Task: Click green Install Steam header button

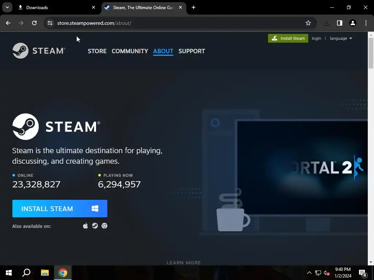Action: tap(288, 38)
